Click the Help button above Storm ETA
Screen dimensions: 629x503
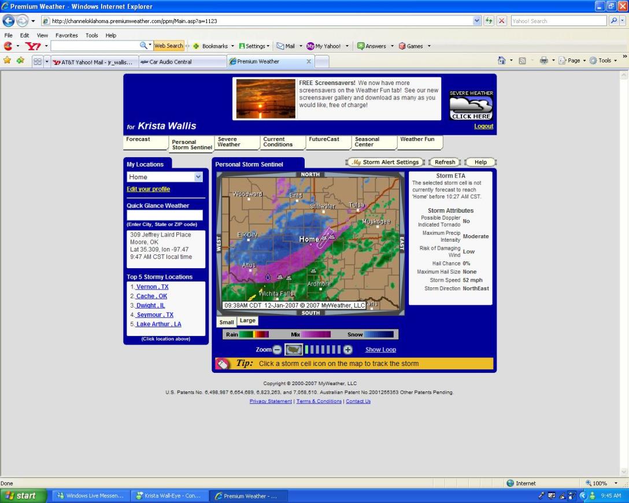[480, 162]
